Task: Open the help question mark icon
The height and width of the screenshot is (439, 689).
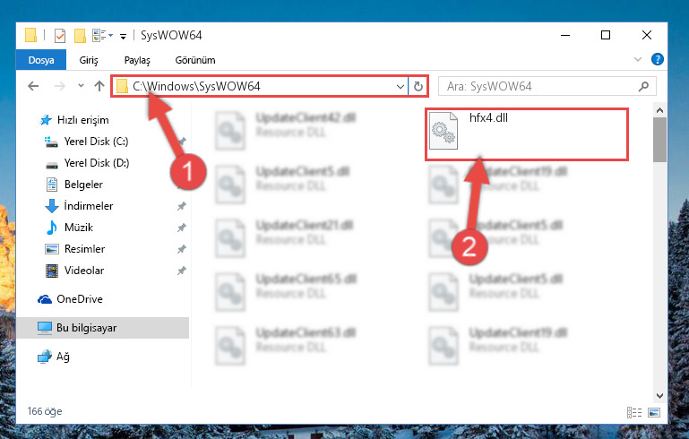Action: (658, 59)
